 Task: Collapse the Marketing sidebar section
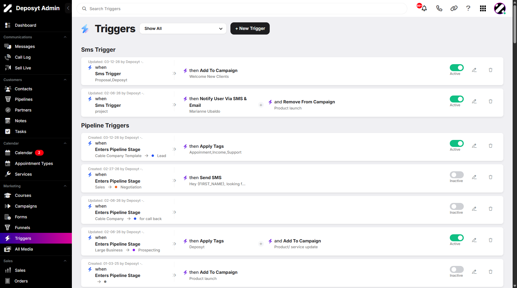point(65,186)
